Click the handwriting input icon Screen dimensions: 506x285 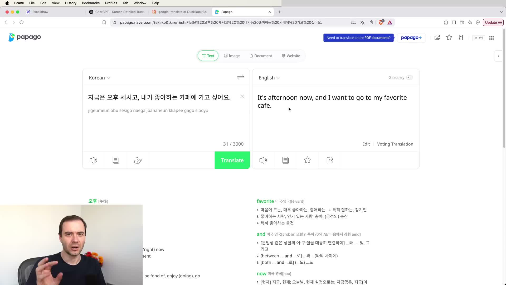click(x=138, y=160)
